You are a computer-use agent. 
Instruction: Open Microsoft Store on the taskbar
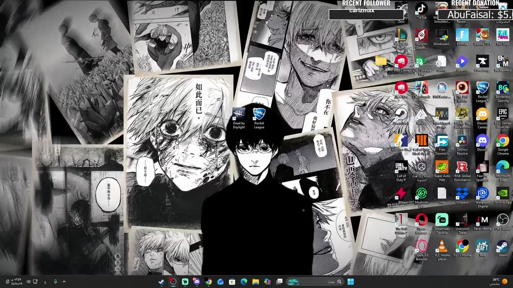232,282
